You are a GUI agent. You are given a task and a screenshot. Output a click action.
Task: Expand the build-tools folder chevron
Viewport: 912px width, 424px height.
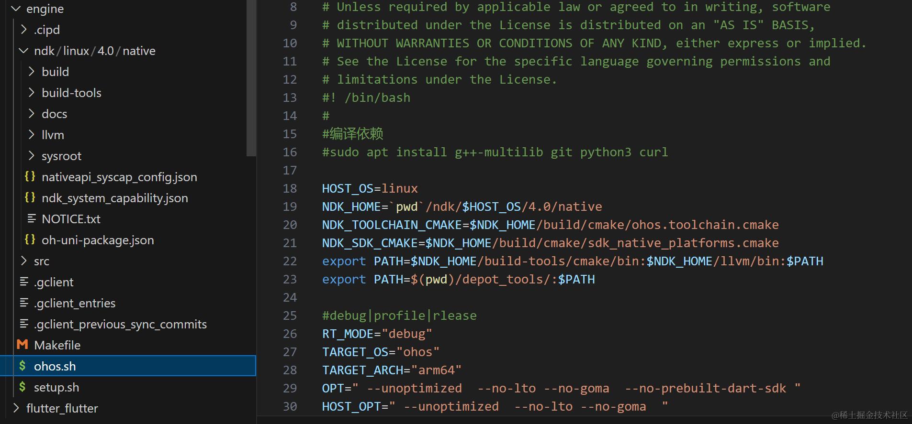click(32, 92)
